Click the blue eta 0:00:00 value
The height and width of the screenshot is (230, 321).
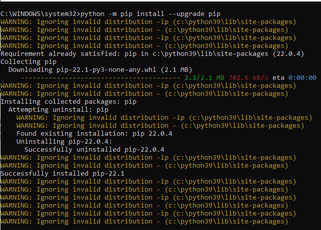[x=302, y=78]
